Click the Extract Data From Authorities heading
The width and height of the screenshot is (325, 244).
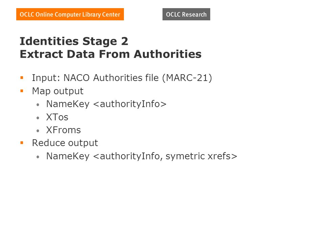click(x=111, y=54)
